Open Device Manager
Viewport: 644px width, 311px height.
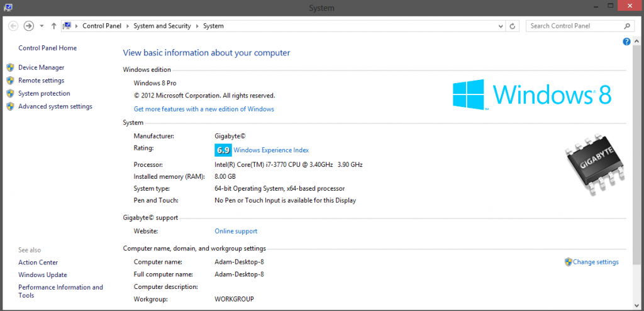[x=41, y=67]
